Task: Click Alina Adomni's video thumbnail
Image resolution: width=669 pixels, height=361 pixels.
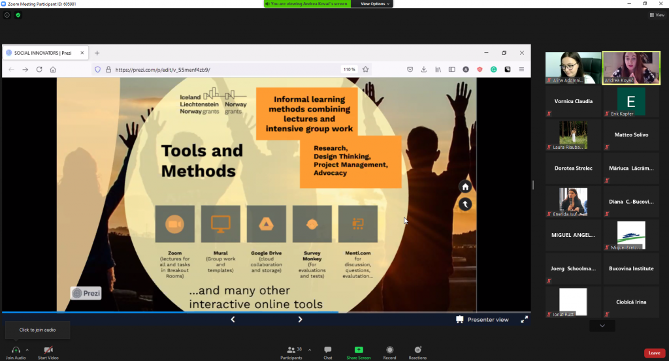Action: click(x=573, y=68)
